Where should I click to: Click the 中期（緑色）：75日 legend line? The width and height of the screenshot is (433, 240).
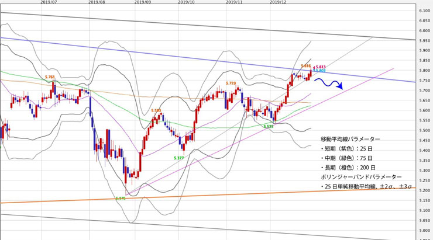click(x=347, y=158)
